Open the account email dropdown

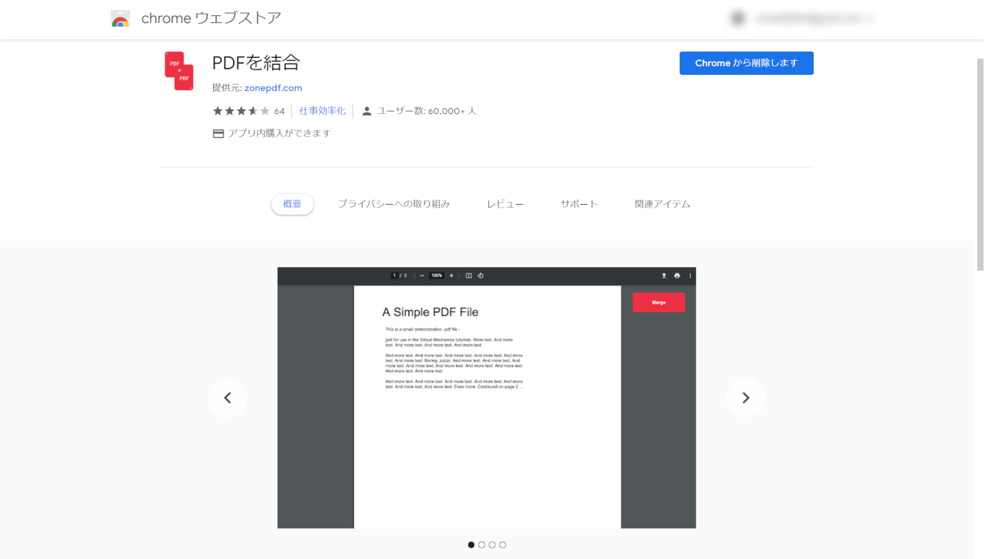(x=814, y=20)
